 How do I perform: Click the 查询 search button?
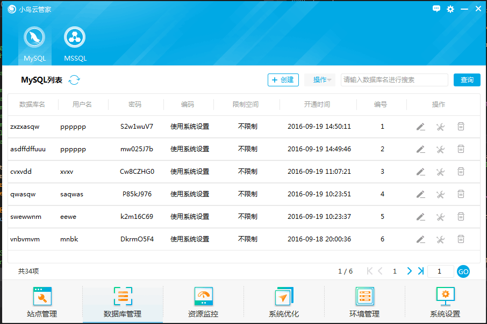pyautogui.click(x=467, y=80)
